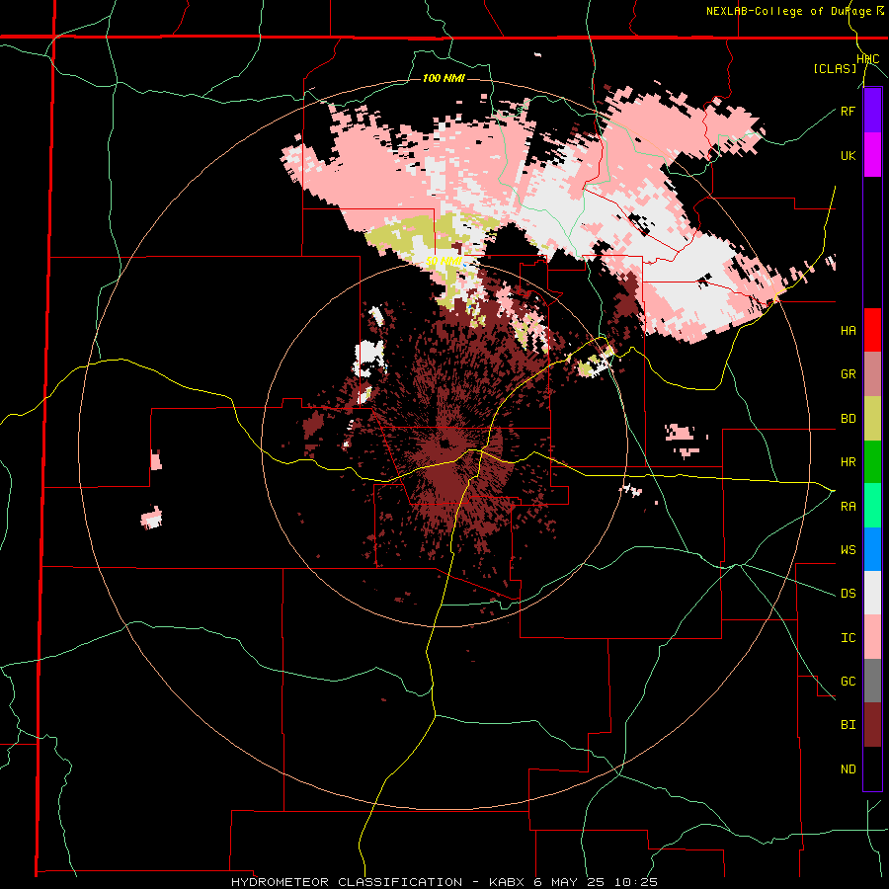Click the GR legend label
Image resolution: width=889 pixels, height=889 pixels.
pyautogui.click(x=848, y=374)
